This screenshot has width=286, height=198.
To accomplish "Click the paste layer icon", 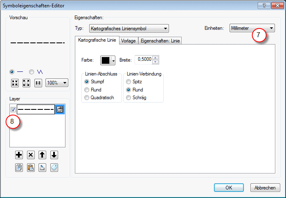I will coord(31,167).
